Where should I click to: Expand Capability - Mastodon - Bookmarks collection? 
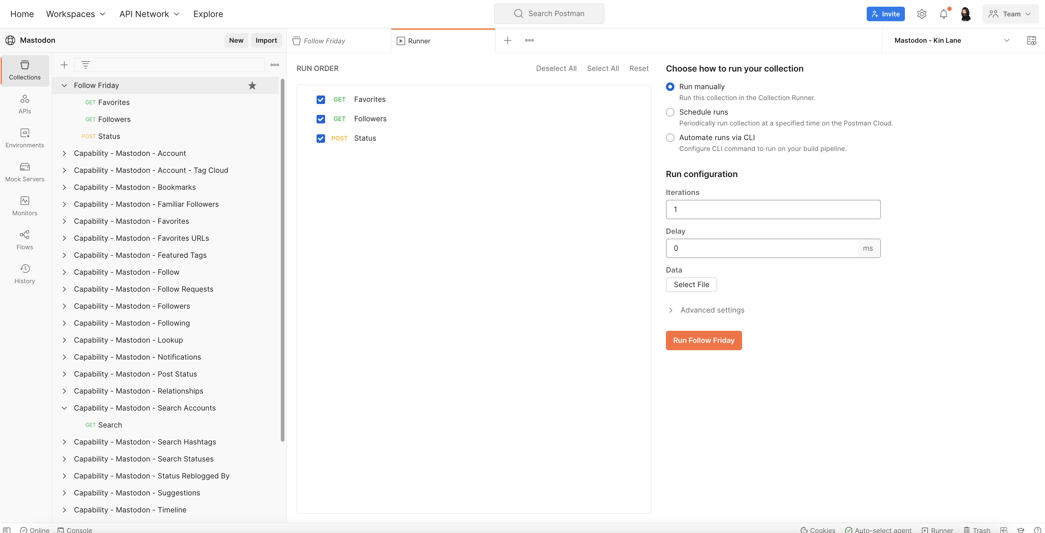[x=64, y=187]
